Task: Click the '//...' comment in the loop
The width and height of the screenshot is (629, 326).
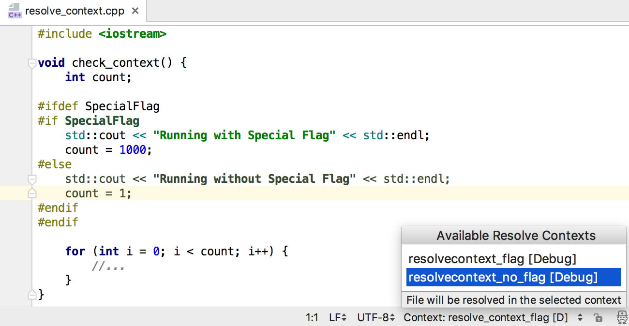Action: [x=109, y=266]
